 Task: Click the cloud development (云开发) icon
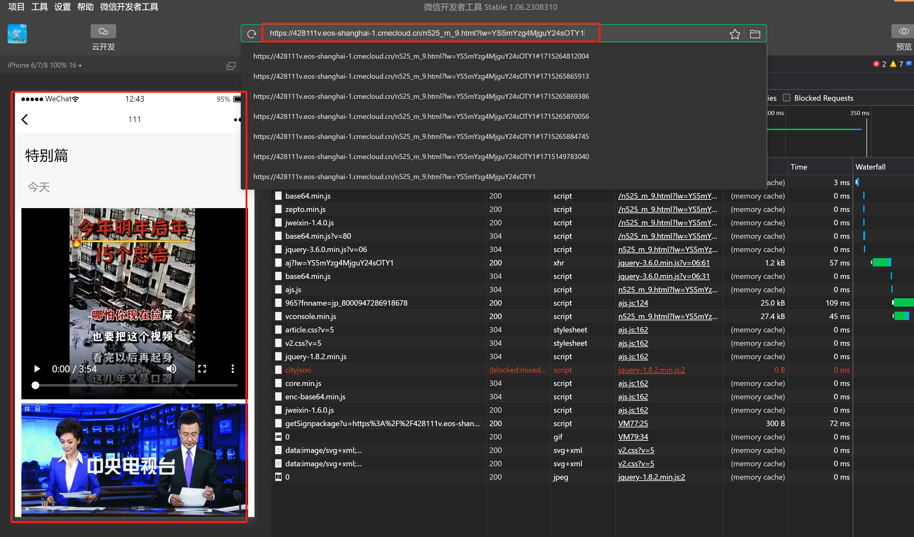103,32
